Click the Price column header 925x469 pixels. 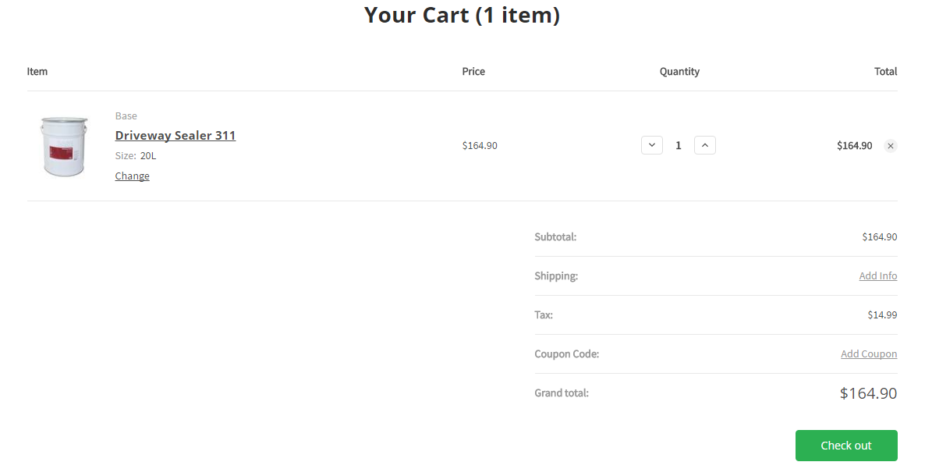(473, 72)
